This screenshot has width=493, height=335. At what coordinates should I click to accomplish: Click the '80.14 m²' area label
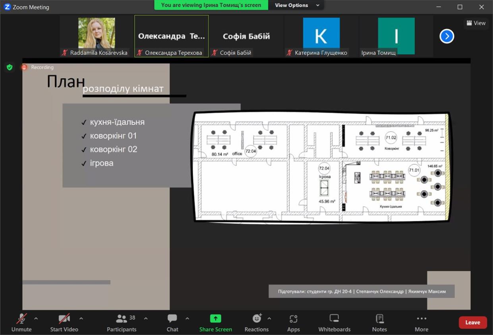220,154
